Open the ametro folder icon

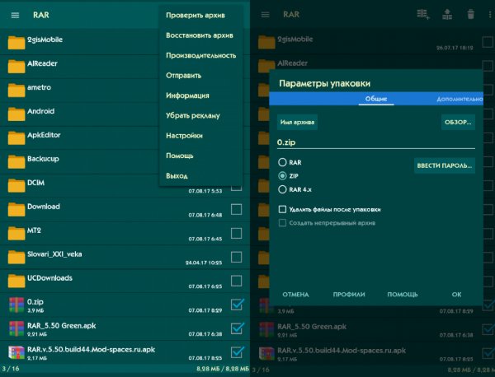tap(16, 90)
